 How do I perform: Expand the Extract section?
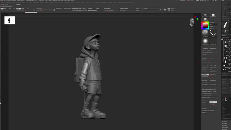(223, 117)
